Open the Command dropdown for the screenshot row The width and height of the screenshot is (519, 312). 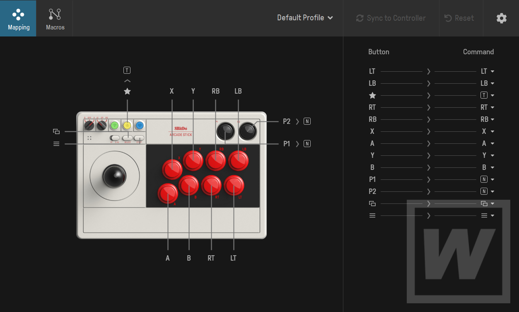click(x=488, y=203)
